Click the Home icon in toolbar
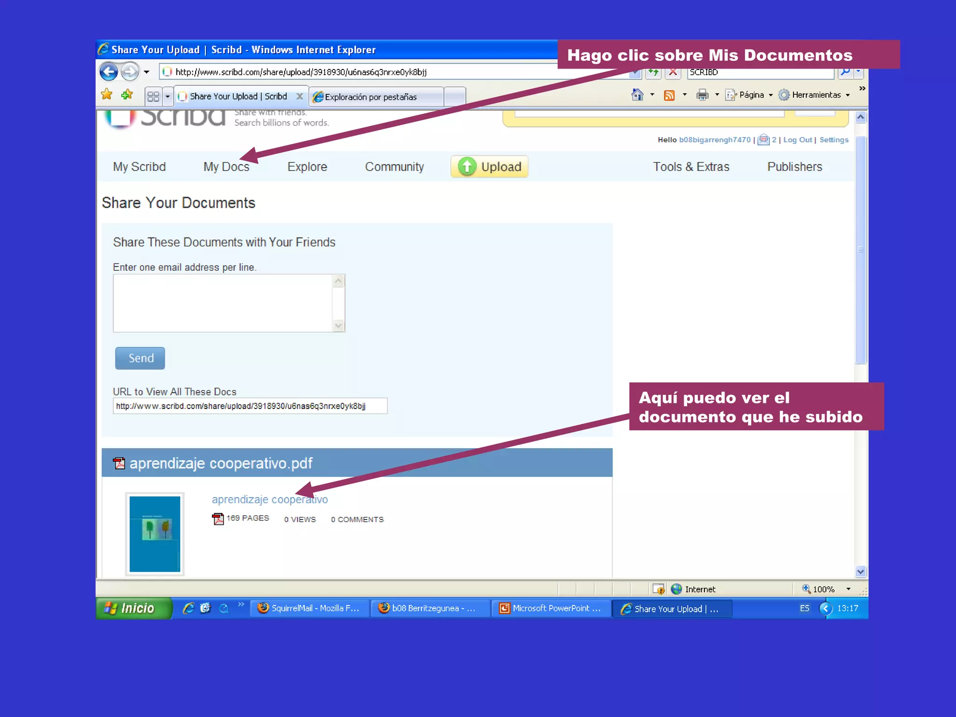Screen dimensions: 956x717 coord(637,95)
